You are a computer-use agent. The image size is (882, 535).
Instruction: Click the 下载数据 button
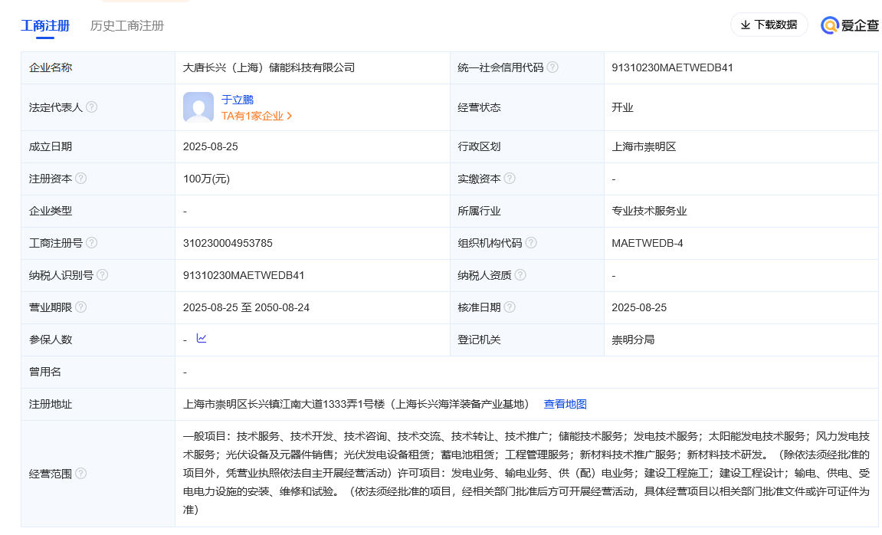pyautogui.click(x=769, y=25)
